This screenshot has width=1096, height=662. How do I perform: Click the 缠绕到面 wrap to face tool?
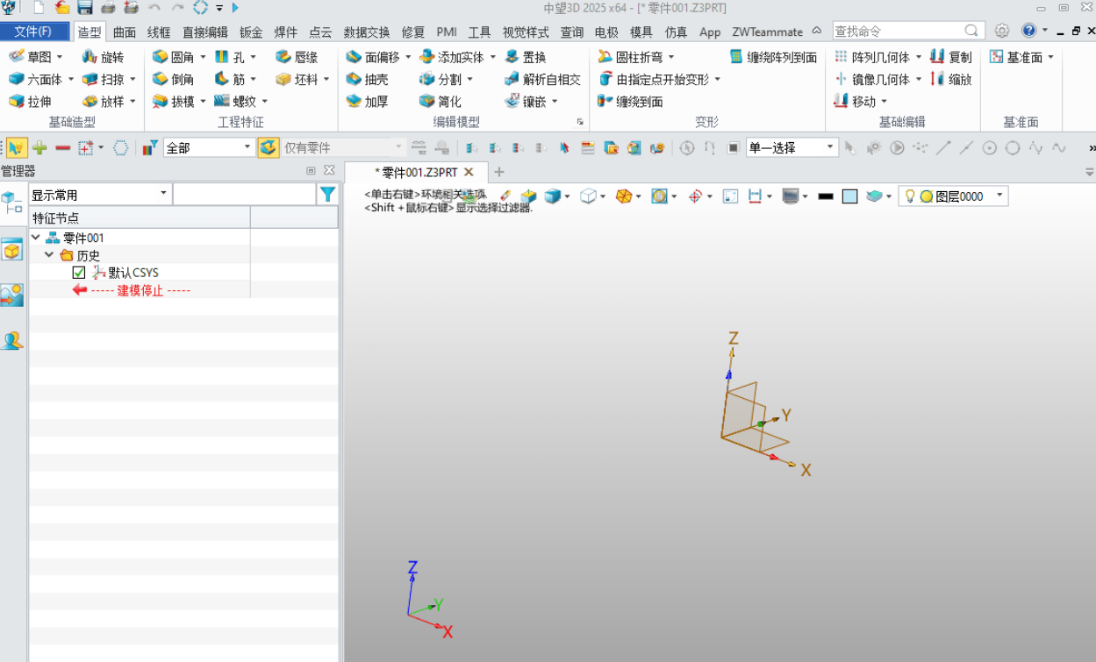[x=630, y=101]
